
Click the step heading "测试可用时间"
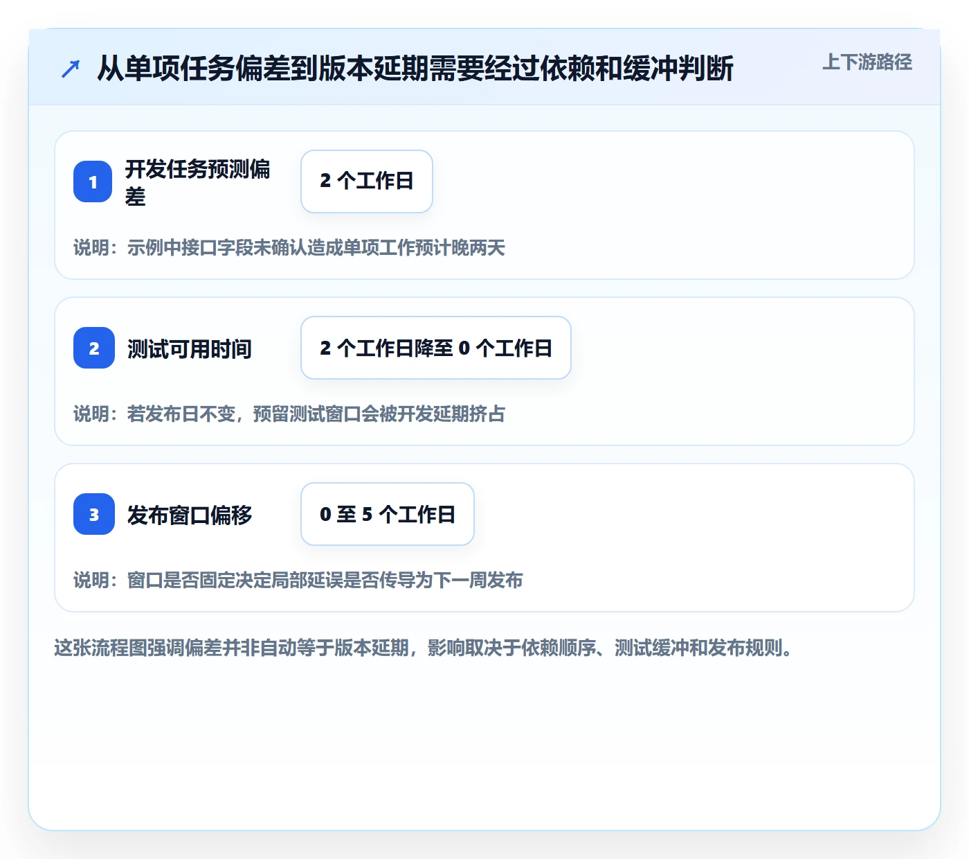point(190,348)
